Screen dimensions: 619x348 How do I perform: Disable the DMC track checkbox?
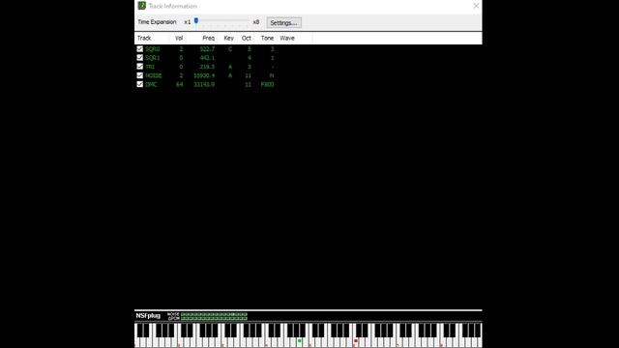(139, 84)
